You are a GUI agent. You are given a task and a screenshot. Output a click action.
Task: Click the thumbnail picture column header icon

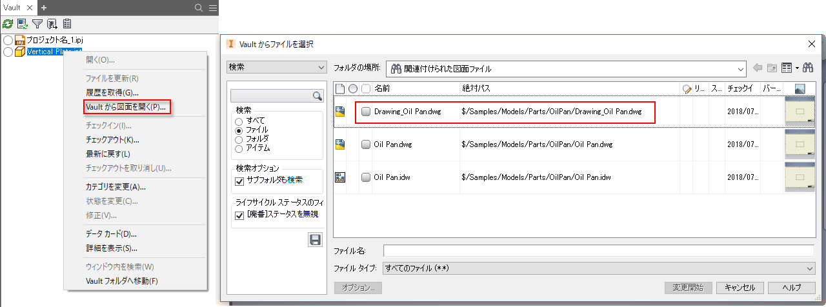(800, 88)
